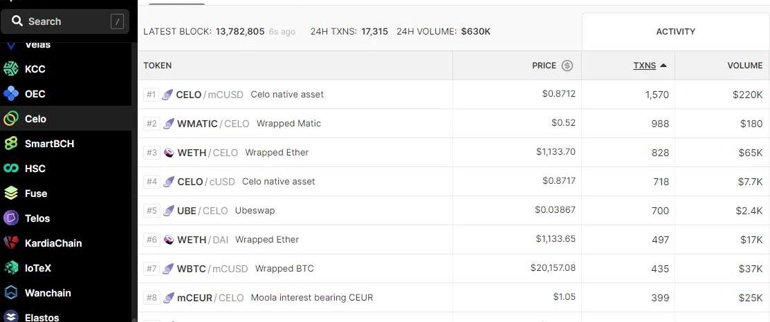Select the OEC chain icon

11,93
